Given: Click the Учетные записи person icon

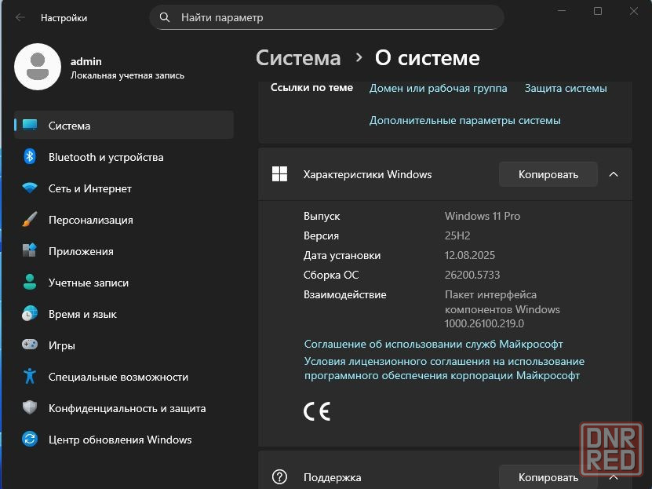Looking at the screenshot, I should point(30,283).
